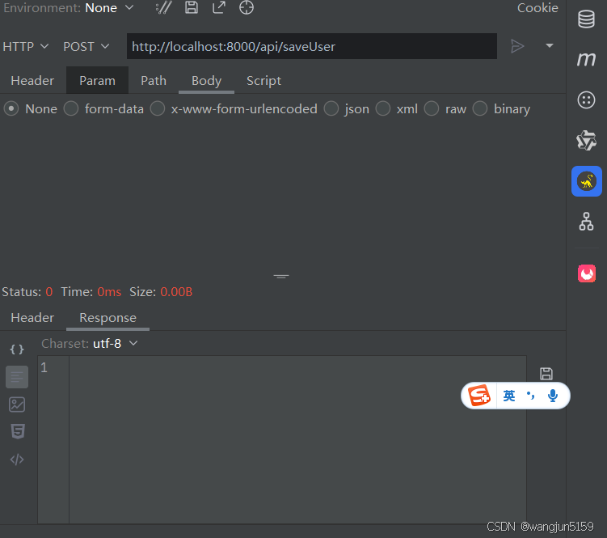Select the code tag response view icon
This screenshot has height=538, width=607.
click(x=17, y=460)
